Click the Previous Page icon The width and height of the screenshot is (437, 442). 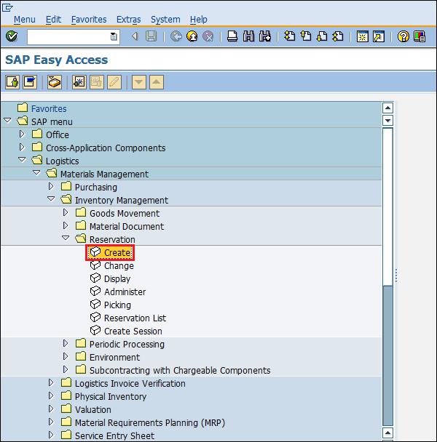[306, 36]
